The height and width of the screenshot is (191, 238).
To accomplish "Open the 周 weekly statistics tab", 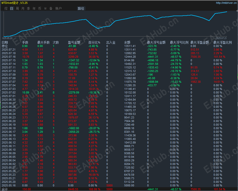I will (17, 8).
